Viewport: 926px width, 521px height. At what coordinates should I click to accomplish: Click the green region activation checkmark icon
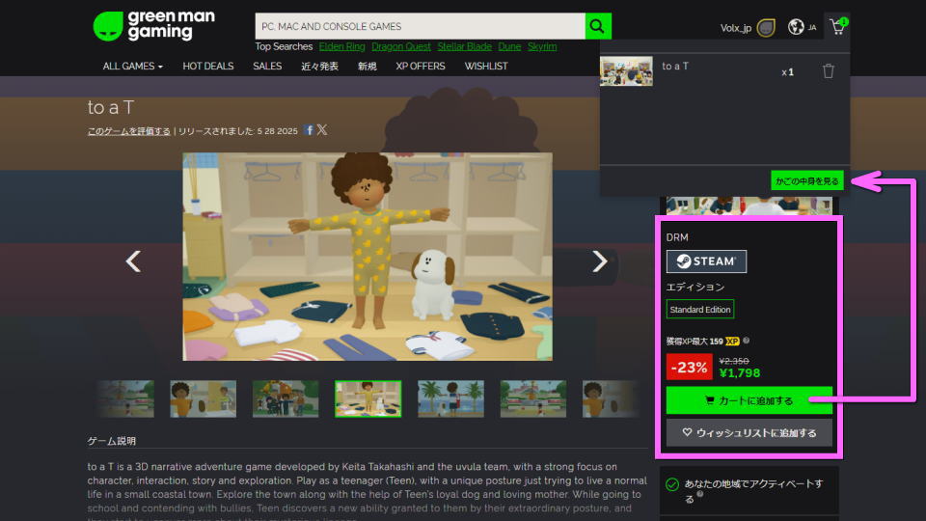672,484
